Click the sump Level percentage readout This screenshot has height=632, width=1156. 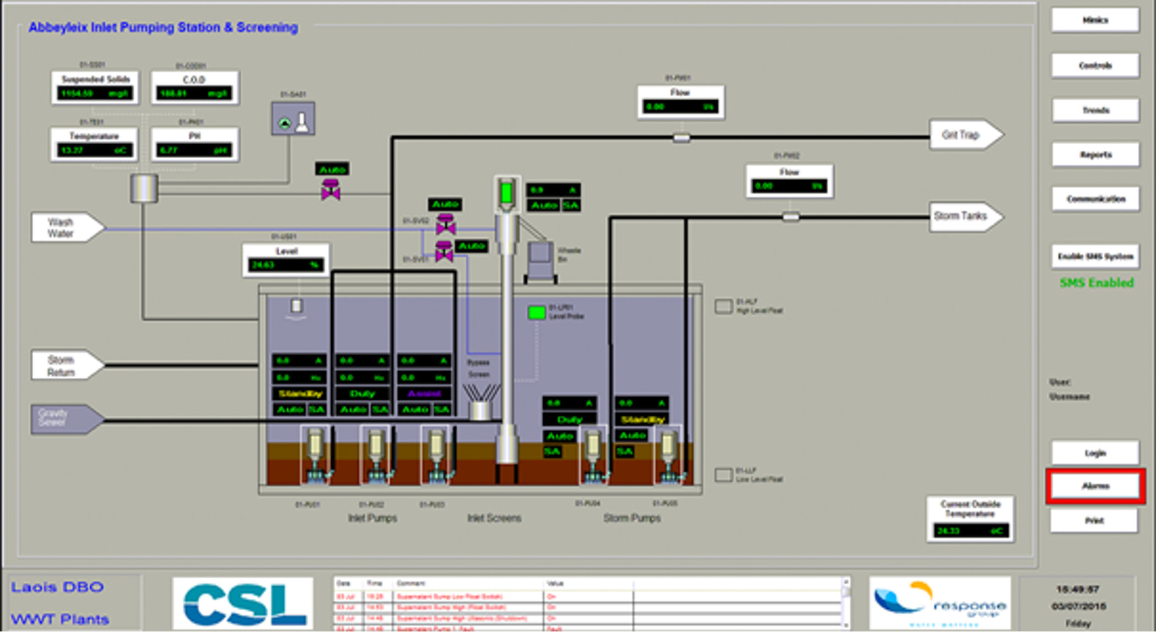(x=285, y=265)
